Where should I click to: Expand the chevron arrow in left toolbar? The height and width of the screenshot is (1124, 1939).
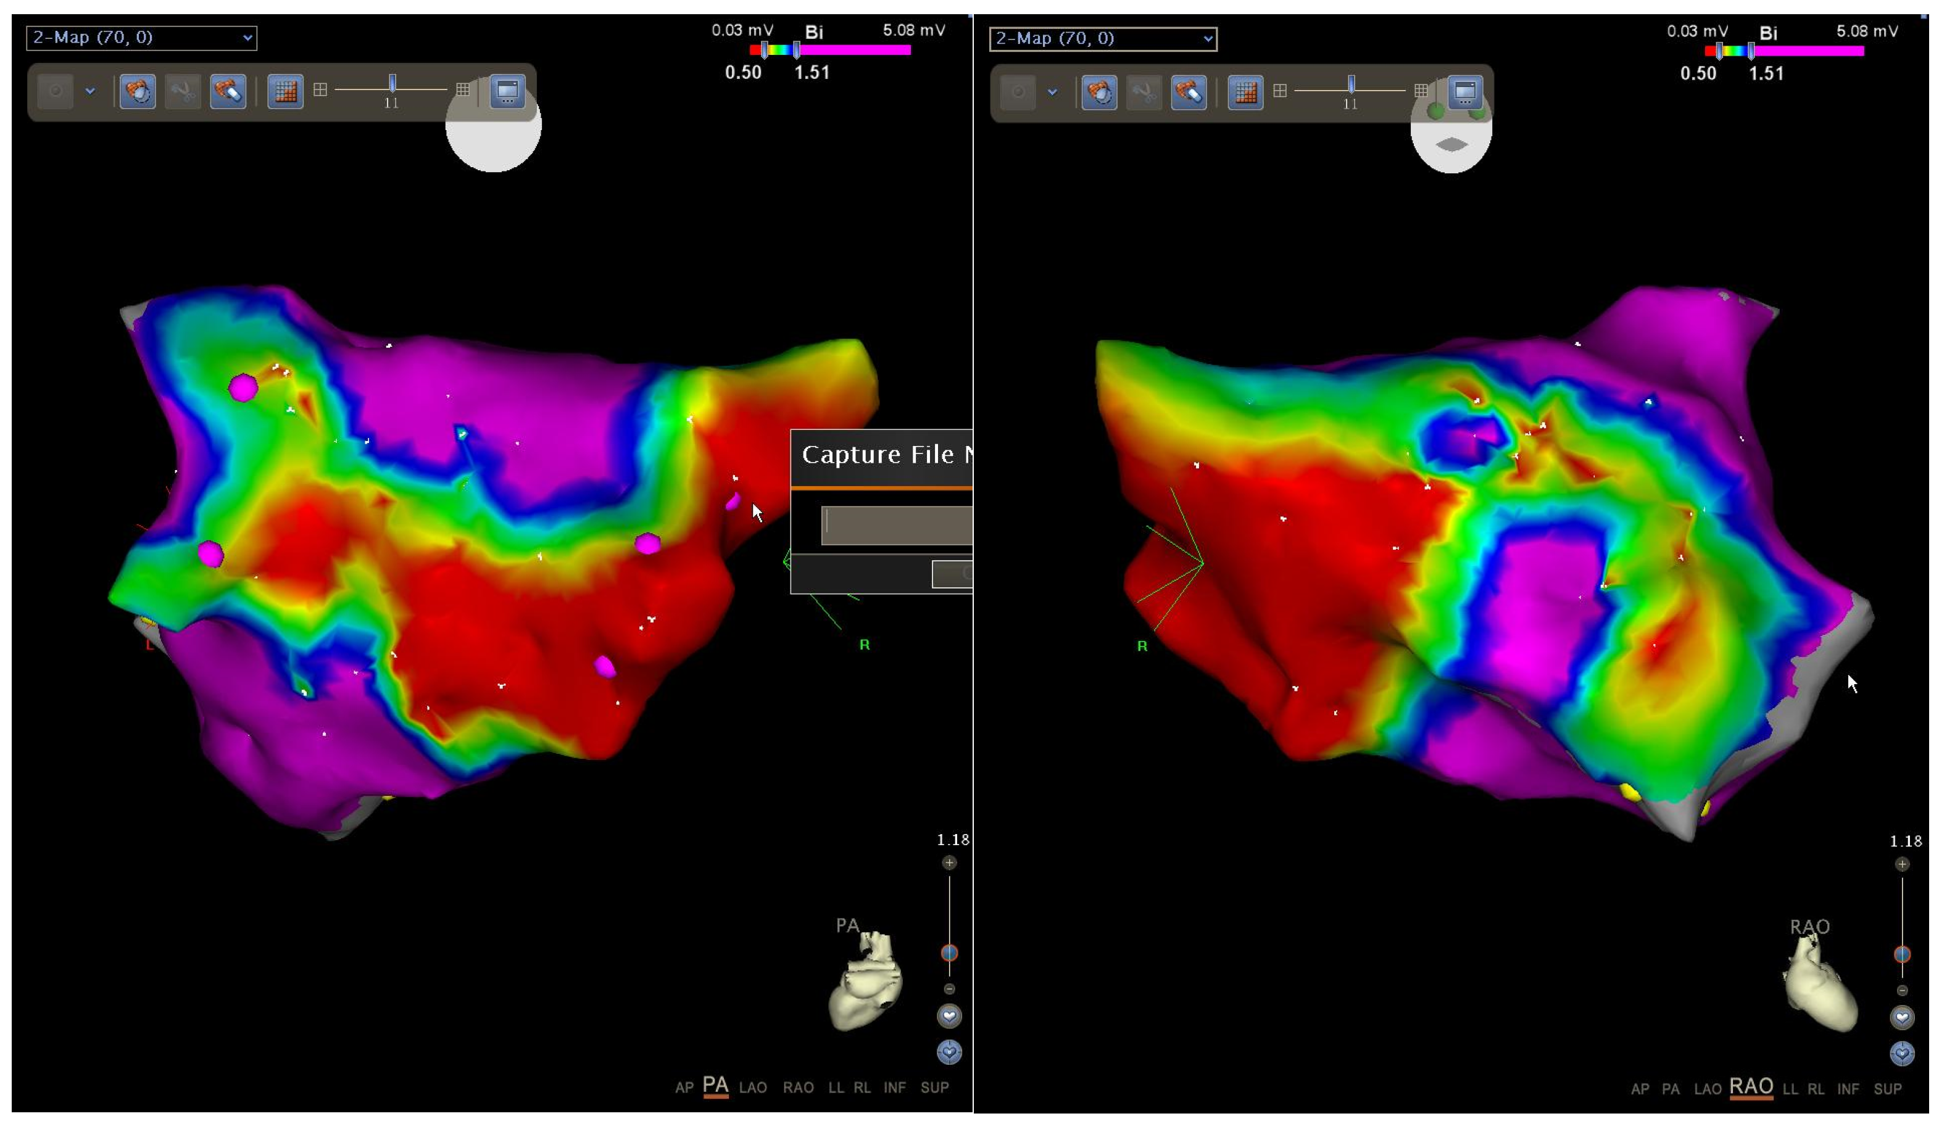tap(90, 91)
